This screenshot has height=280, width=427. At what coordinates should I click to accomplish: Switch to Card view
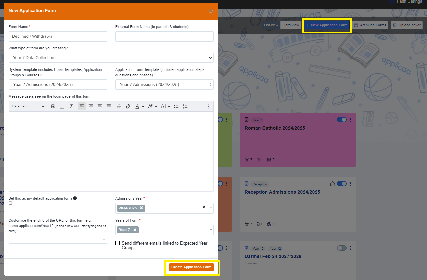(291, 25)
